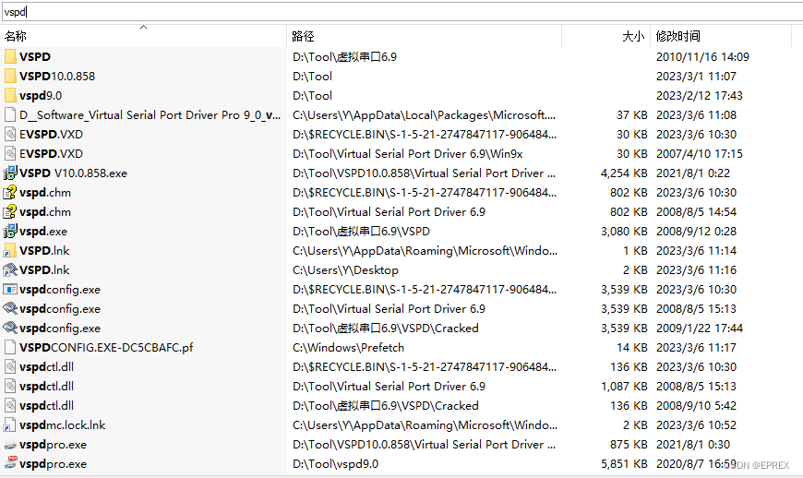Click the VSPD folder icon in 虚拟串口6.9
803x478 pixels.
pos(10,57)
